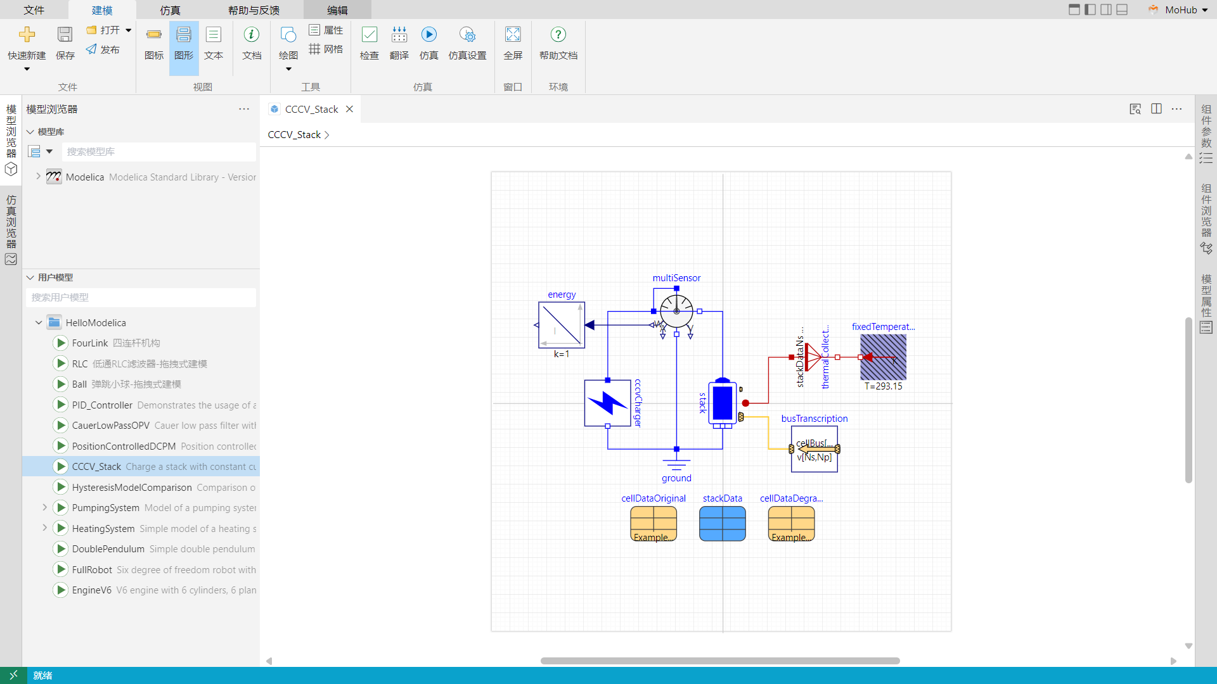Select the cellDataOriginal record block
Screen dimensions: 1217x684
coord(654,524)
